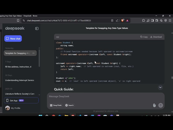
Task: Click 'AI-generated, for reference only' note
Action: (x=106, y=111)
